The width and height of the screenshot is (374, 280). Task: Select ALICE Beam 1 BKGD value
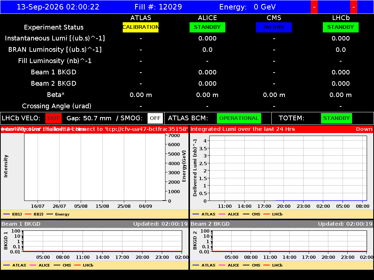[207, 72]
